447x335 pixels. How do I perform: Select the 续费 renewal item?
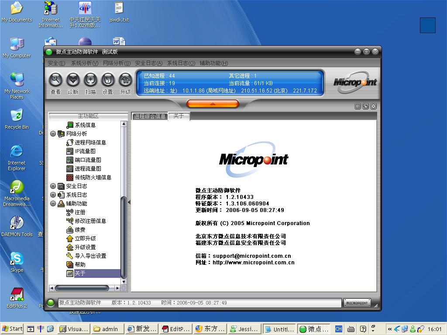pos(76,230)
